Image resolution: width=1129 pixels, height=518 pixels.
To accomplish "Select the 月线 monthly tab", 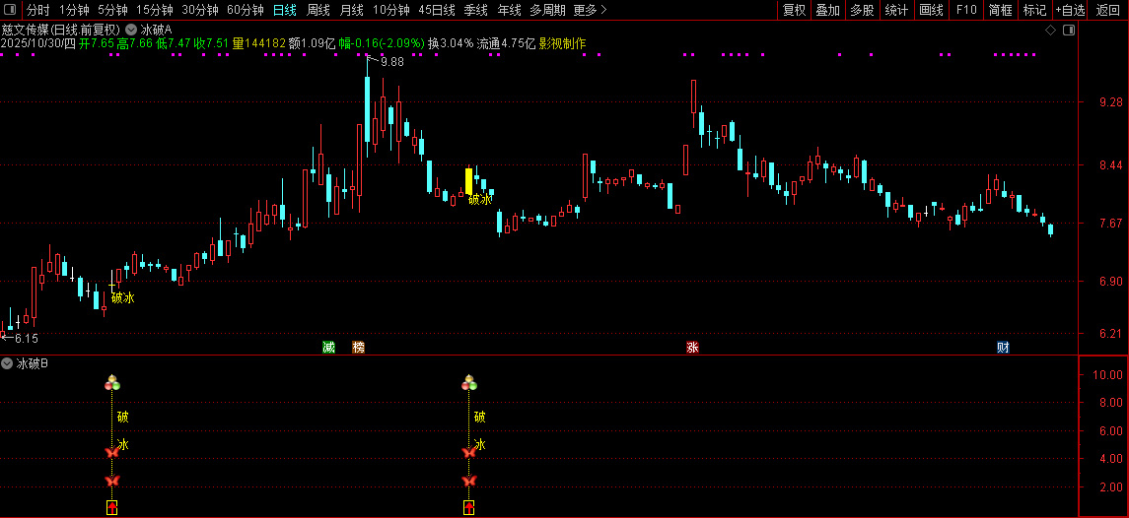I will click(351, 10).
